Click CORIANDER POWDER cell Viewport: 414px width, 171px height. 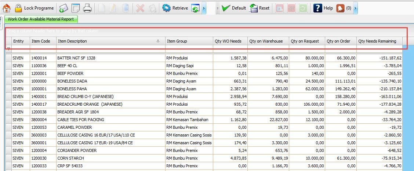111,150
